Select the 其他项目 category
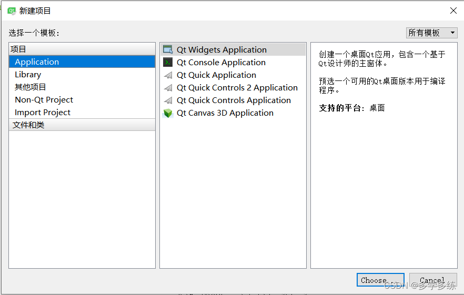This screenshot has height=295, width=464. click(x=82, y=87)
